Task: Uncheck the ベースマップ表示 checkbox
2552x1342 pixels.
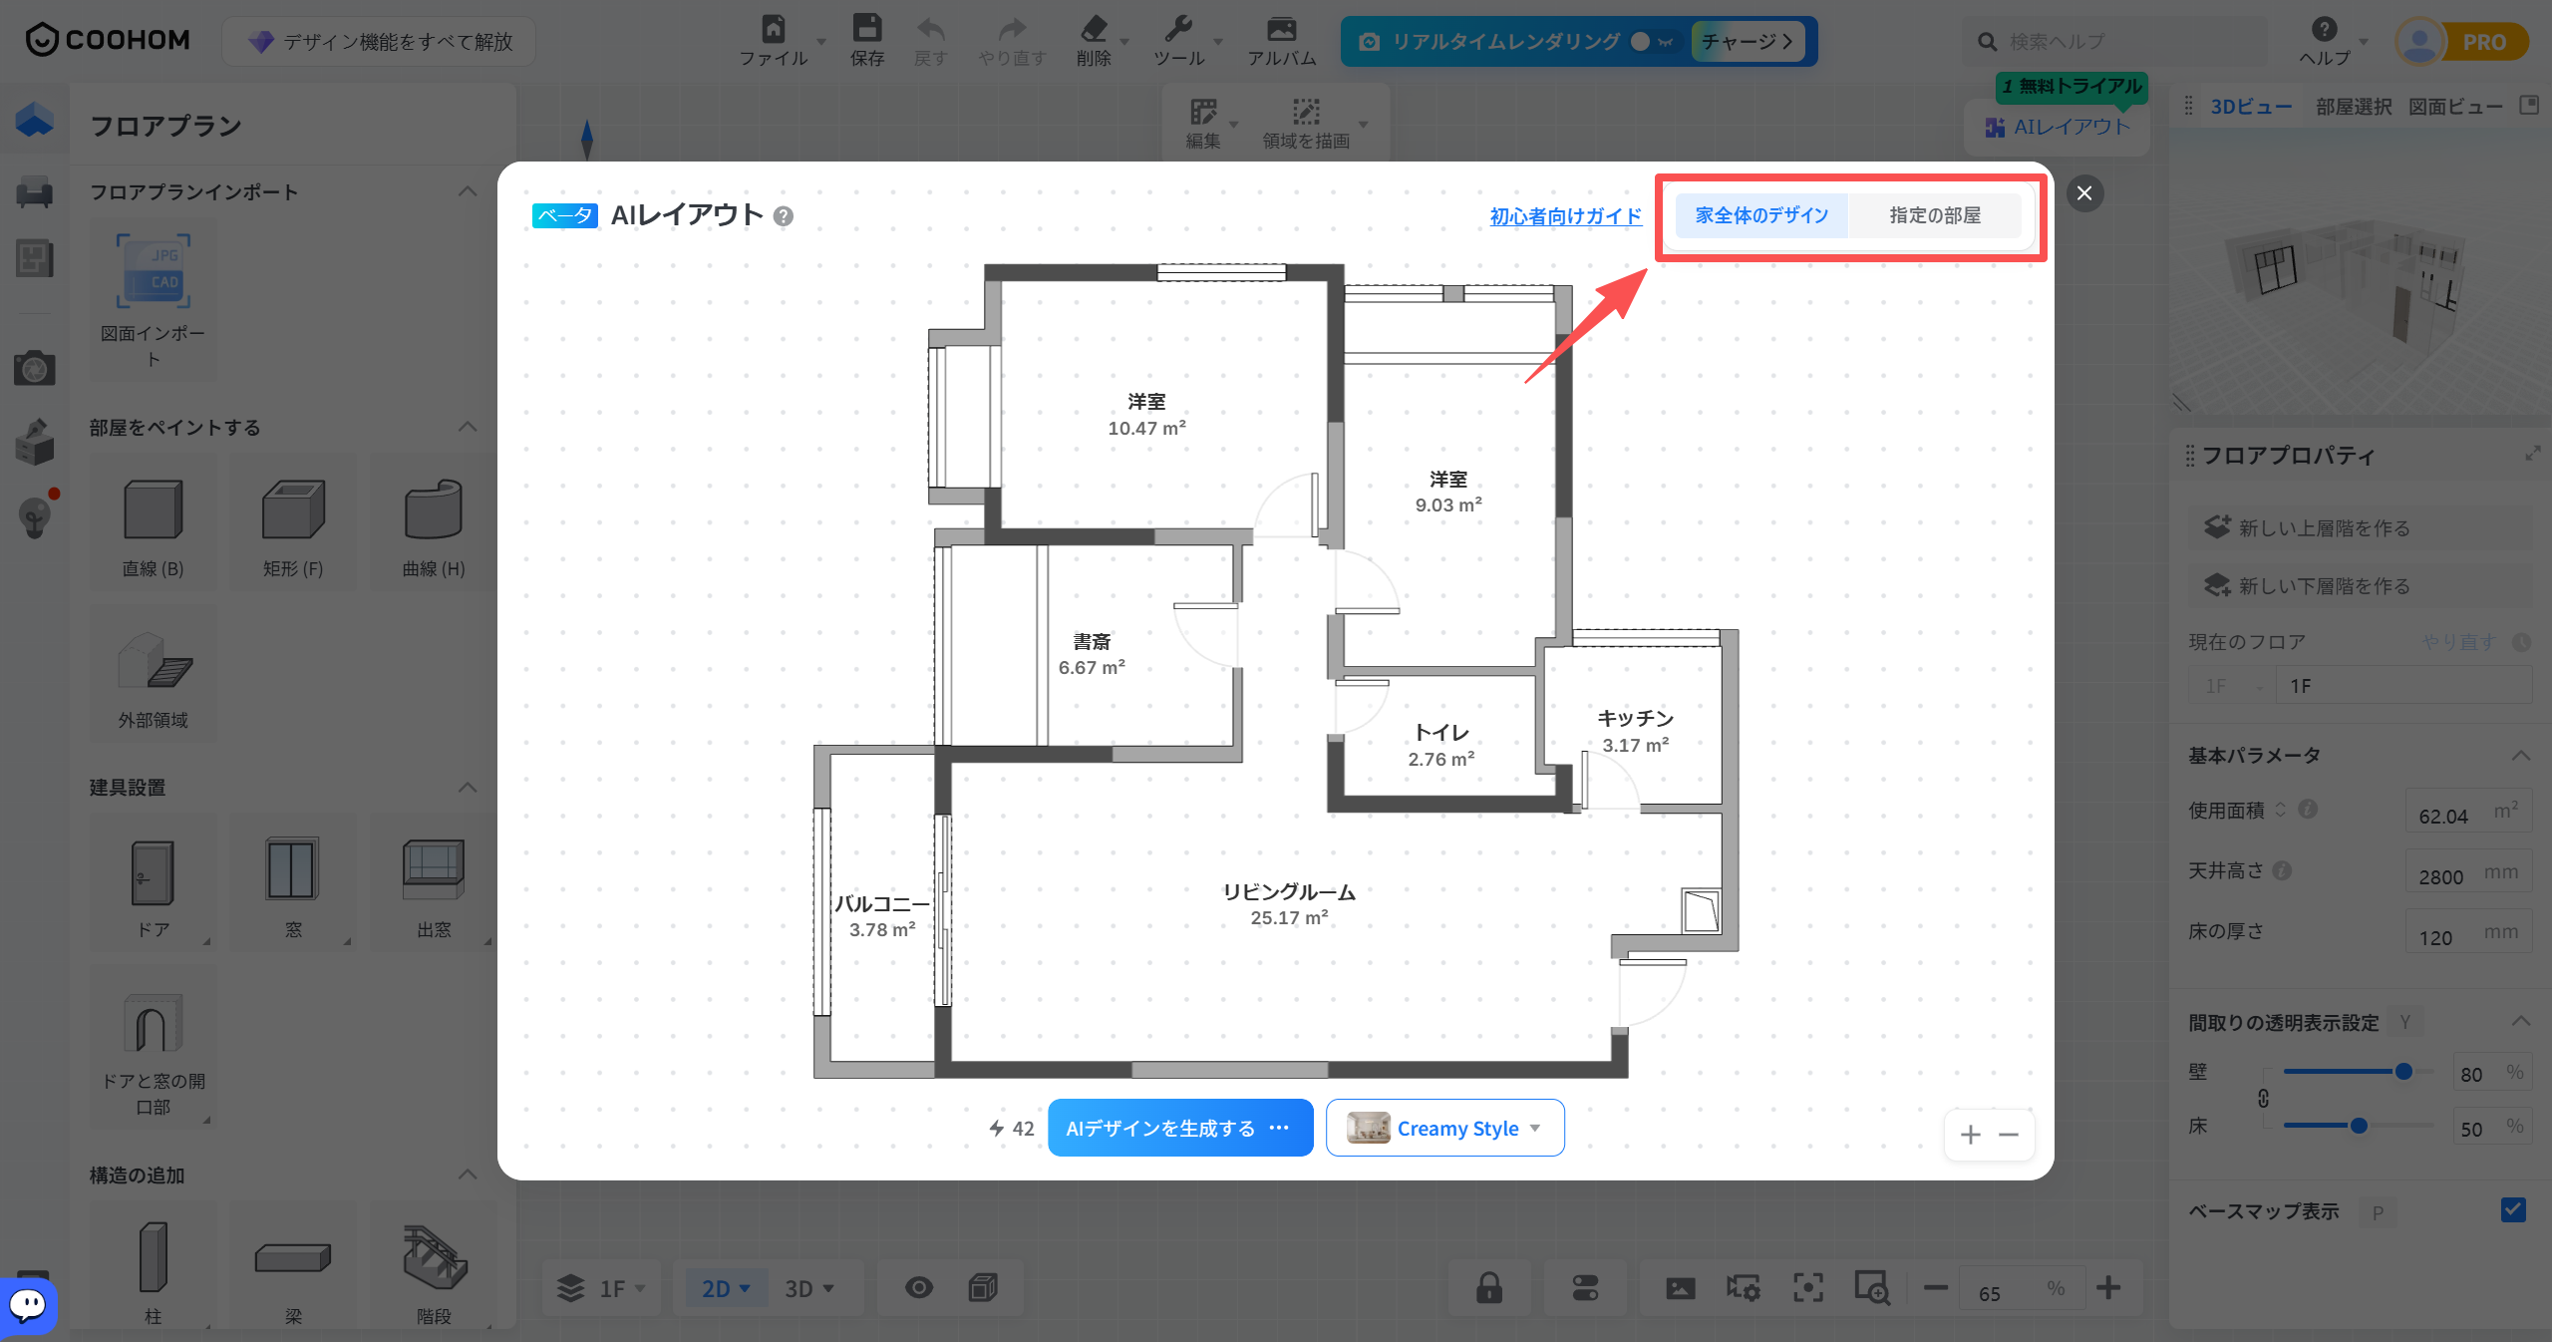Action: point(2513,1210)
